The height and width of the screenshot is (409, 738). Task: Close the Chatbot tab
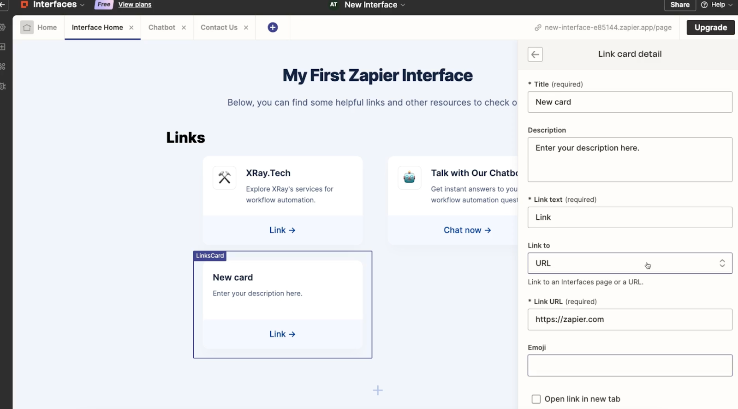[184, 28]
